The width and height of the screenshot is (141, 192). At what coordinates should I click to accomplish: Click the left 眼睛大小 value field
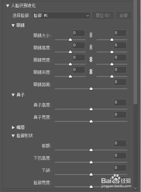coord(79,33)
